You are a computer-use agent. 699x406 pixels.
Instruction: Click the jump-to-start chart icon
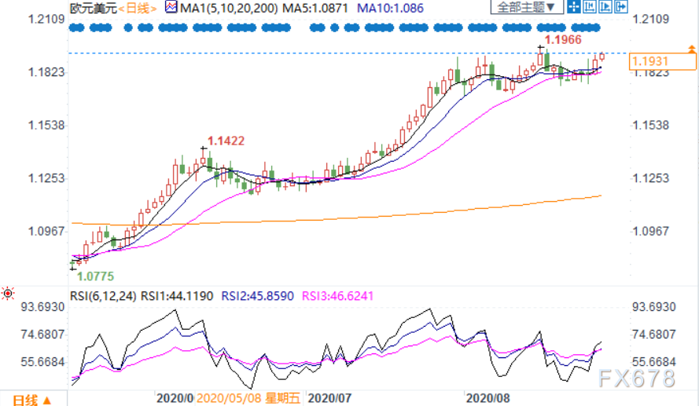[x=590, y=7]
